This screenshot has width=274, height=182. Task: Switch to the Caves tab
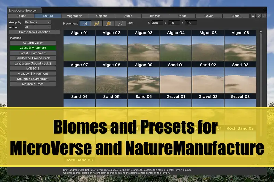209,16
